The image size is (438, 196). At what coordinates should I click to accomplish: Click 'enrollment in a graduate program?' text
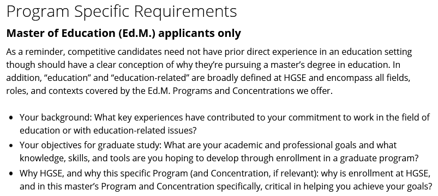(x=347, y=159)
